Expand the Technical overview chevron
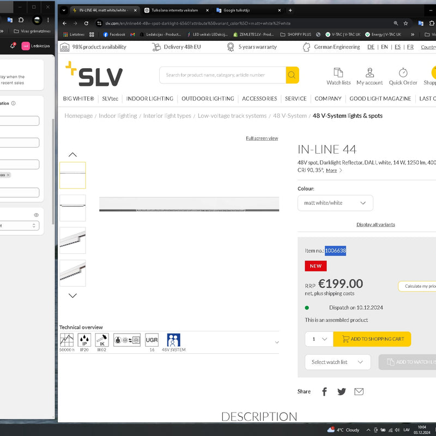Viewport: 436px width, 436px height. point(276,342)
